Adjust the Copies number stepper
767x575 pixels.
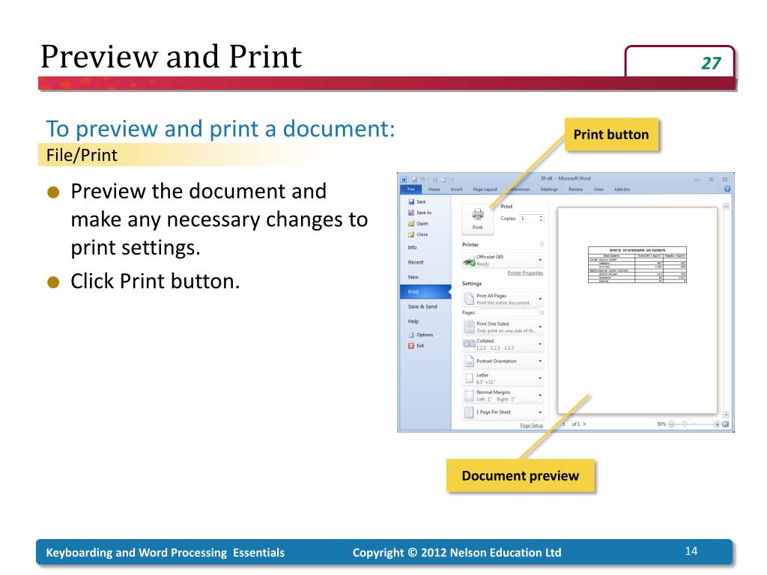tap(541, 218)
